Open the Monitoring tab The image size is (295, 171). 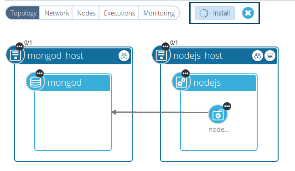coord(159,13)
